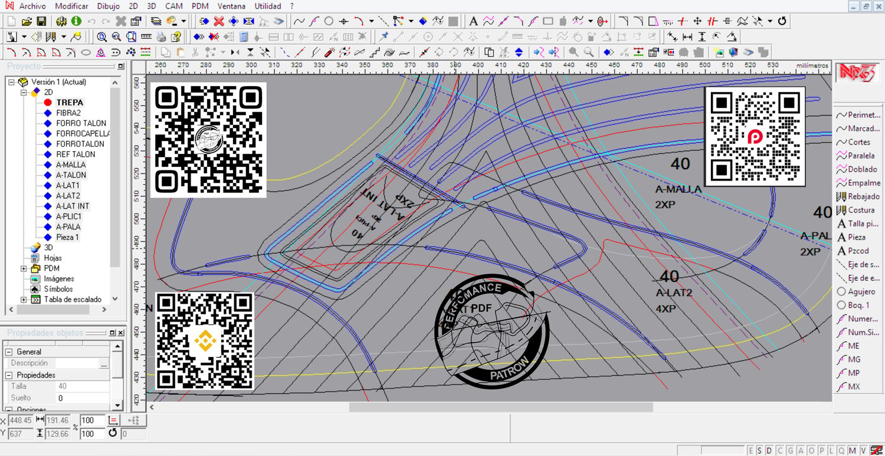This screenshot has height=456, width=885.
Task: Click the red X delete icon
Action: 219,21
